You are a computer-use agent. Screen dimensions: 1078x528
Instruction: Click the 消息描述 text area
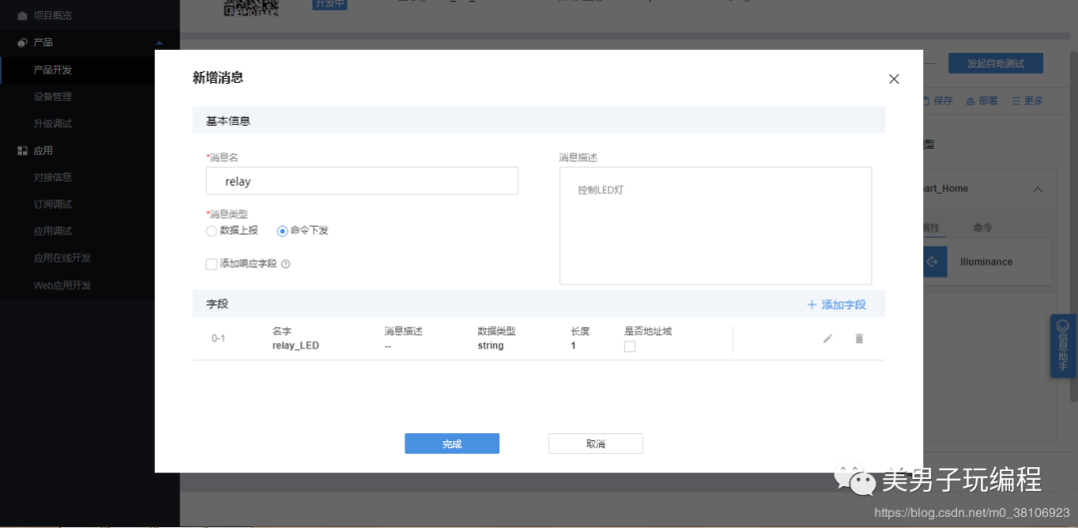pos(715,226)
